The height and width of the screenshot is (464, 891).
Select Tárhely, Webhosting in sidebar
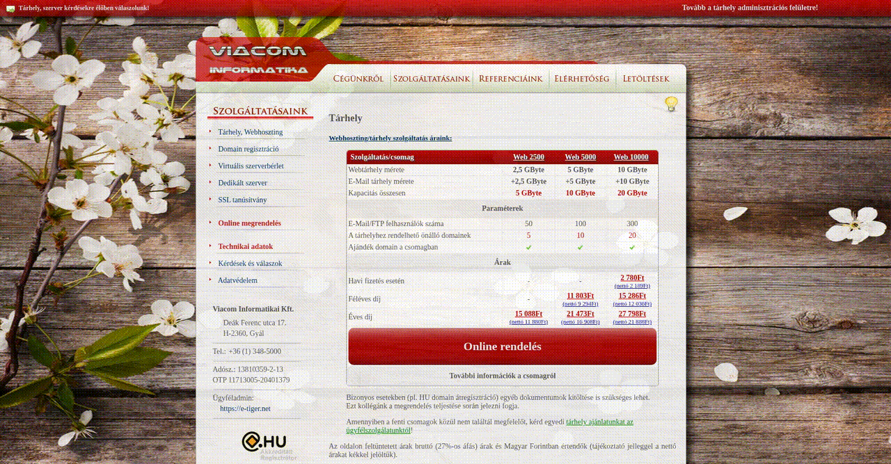pos(251,132)
